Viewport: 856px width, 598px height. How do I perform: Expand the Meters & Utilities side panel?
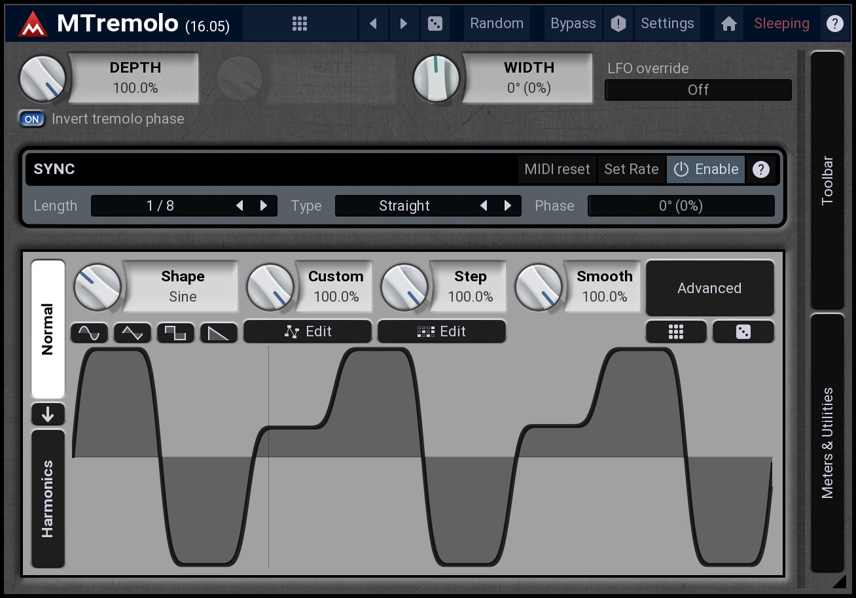827,443
